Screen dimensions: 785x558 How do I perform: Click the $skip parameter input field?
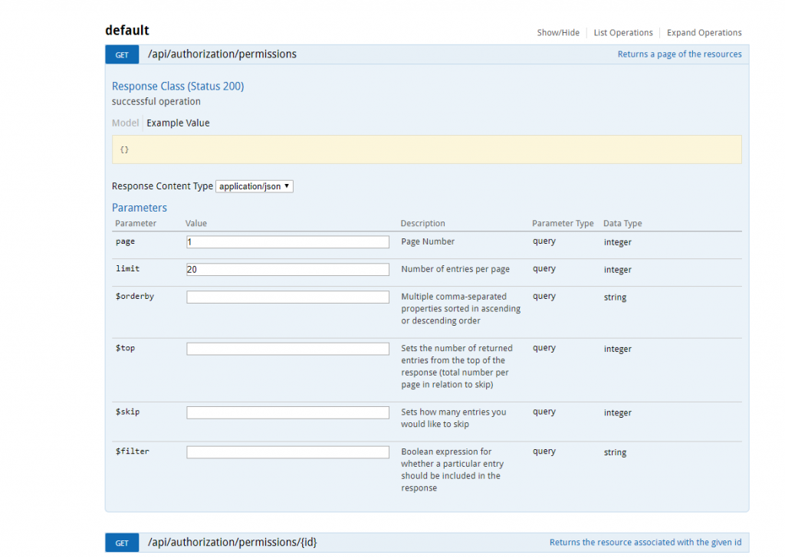[287, 412]
